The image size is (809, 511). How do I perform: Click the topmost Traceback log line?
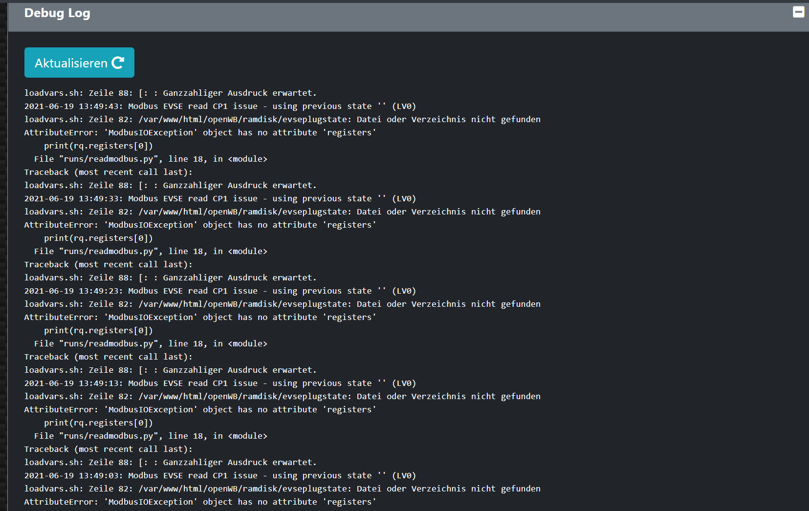pyautogui.click(x=108, y=172)
